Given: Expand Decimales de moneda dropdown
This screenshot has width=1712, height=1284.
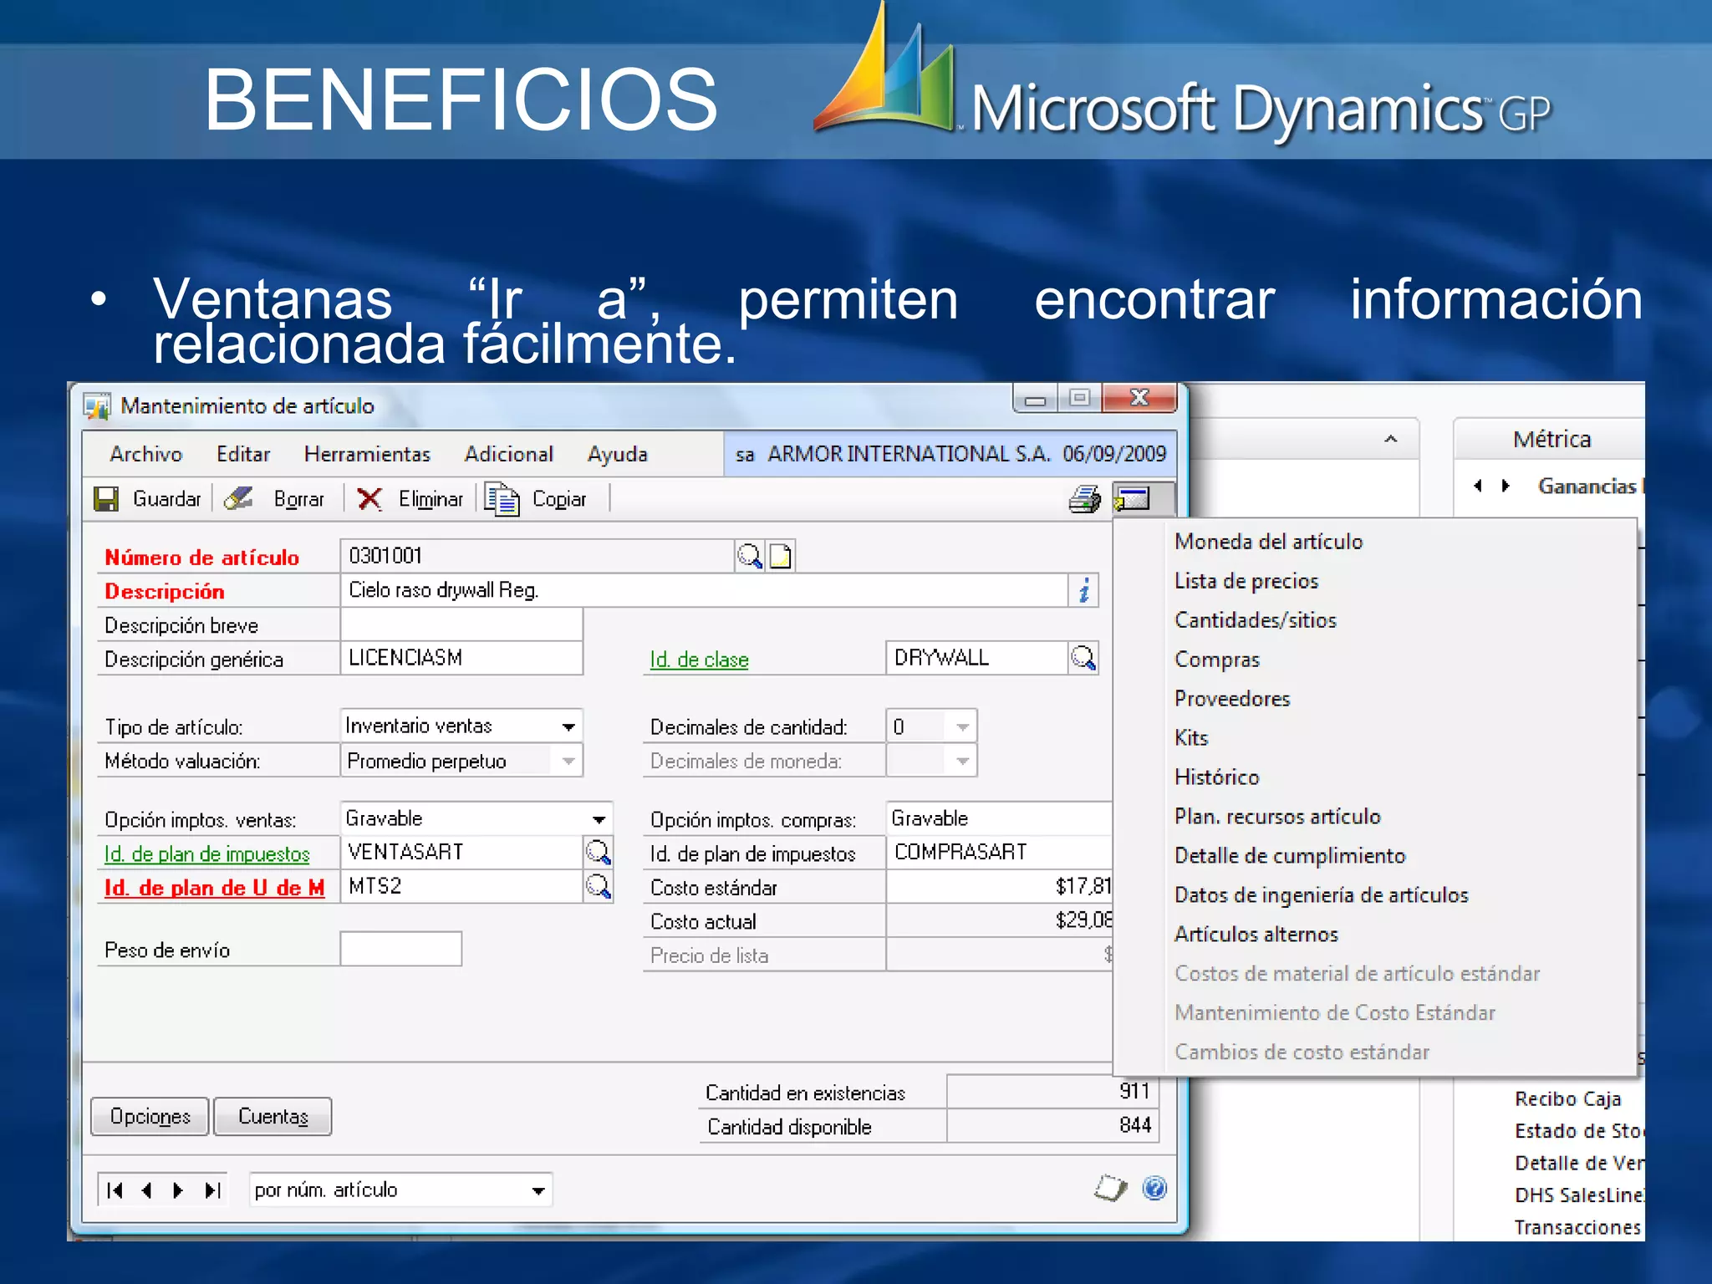Looking at the screenshot, I should (962, 761).
